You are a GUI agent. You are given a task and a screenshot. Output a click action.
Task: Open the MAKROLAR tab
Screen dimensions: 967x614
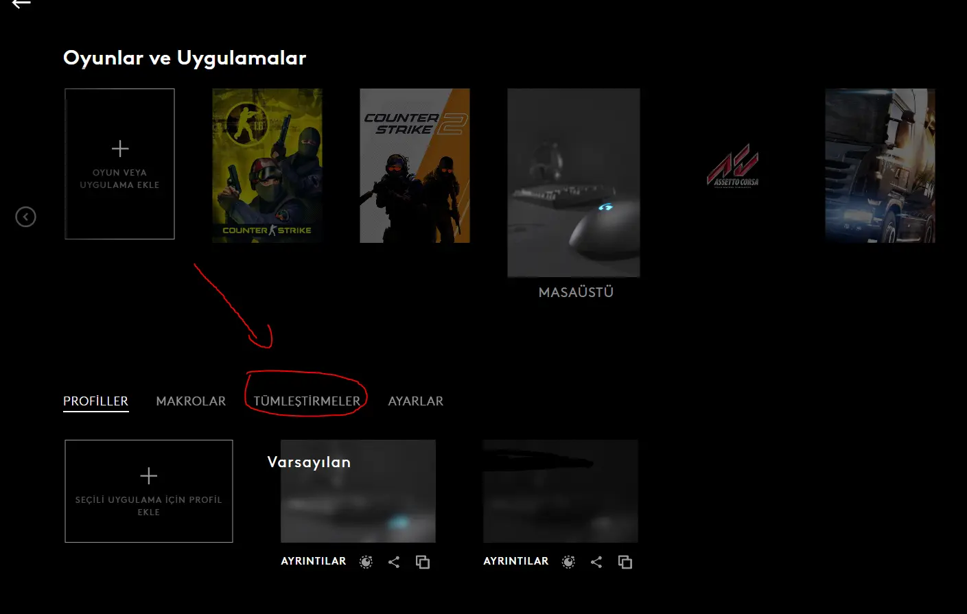[x=191, y=401]
